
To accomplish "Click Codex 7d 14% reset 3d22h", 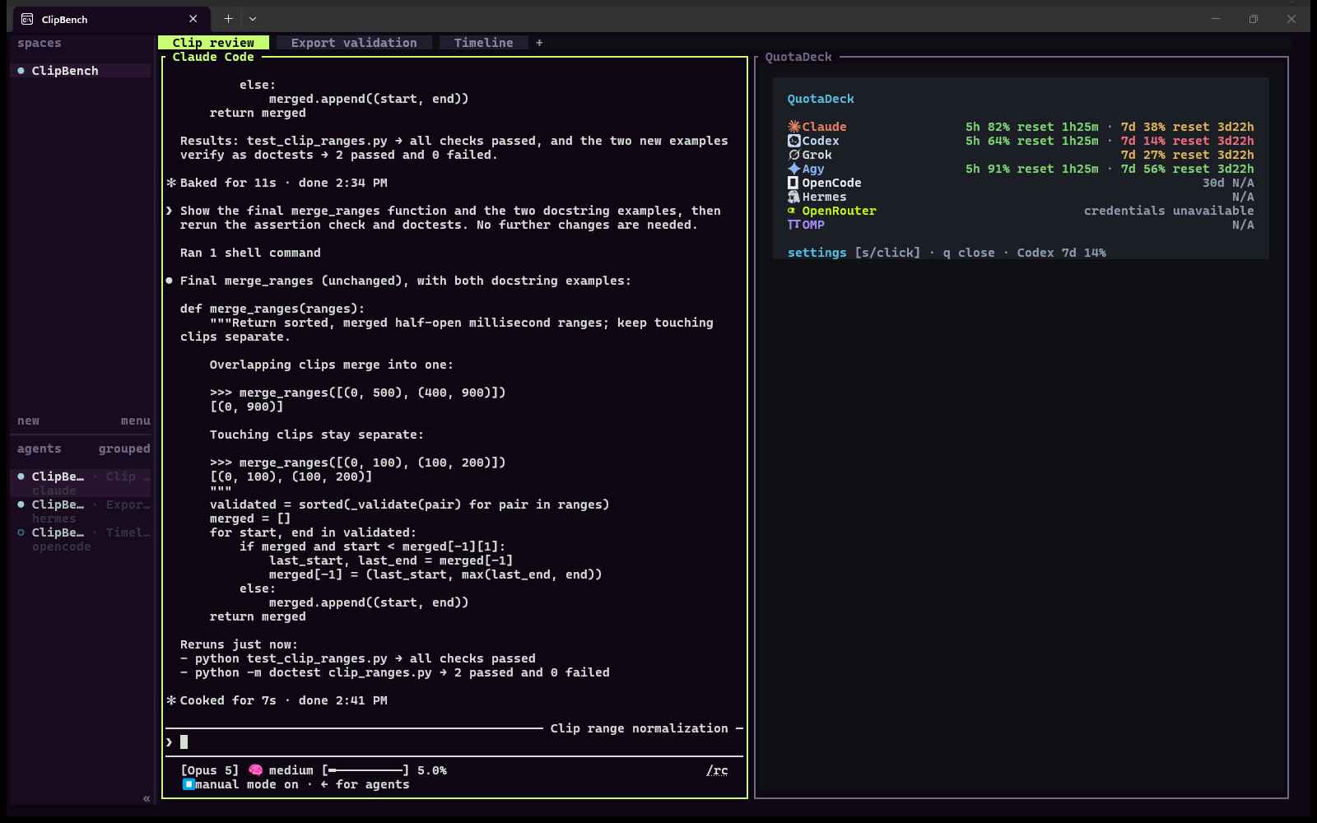I will point(1187,141).
